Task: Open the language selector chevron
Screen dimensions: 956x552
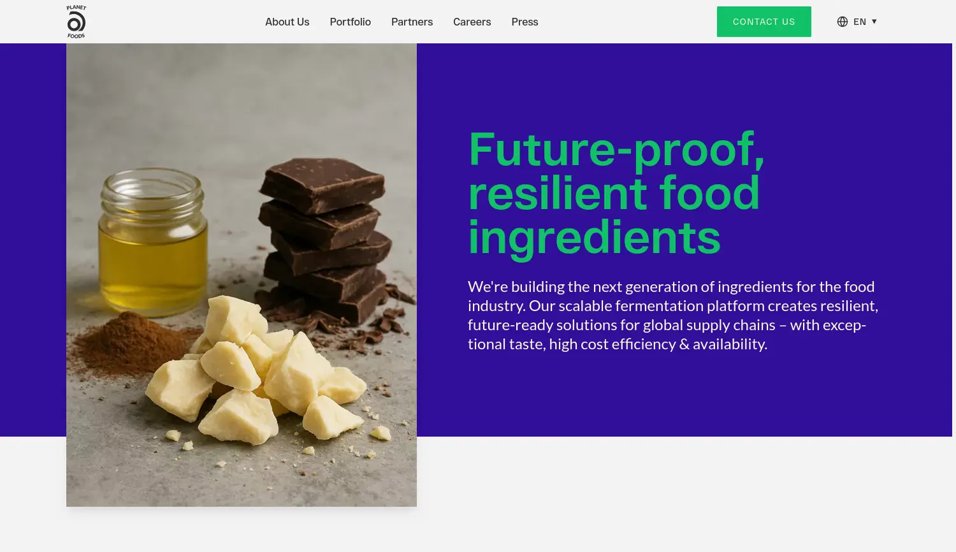Action: coord(874,21)
